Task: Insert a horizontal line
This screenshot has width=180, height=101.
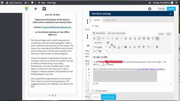Action: click(121, 38)
